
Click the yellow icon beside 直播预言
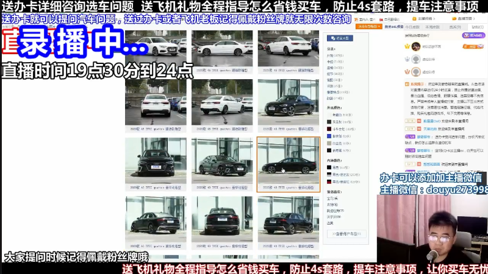pos(454,19)
